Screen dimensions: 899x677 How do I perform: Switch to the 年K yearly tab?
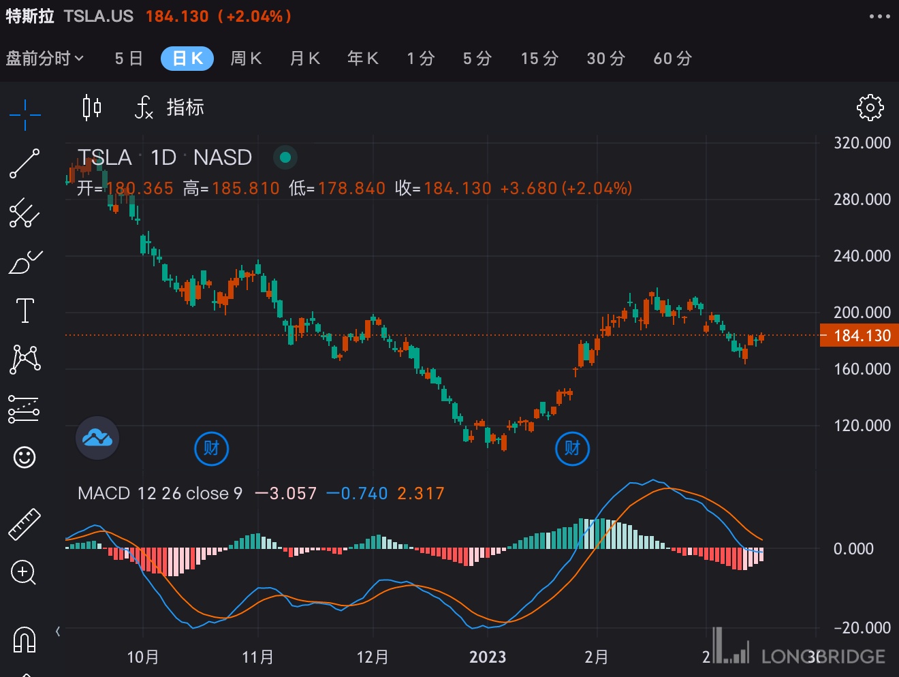click(x=363, y=59)
